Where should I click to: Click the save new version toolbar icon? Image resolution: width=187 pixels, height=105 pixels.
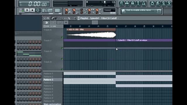158,3
